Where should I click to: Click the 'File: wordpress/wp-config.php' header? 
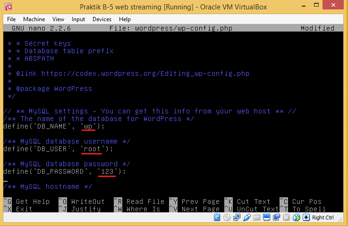(171, 28)
